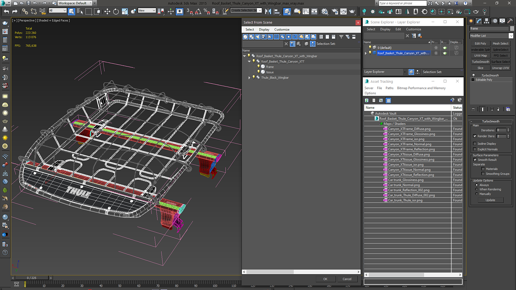The width and height of the screenshot is (516, 290).
Task: Click the Edit Poly modifier button
Action: coord(480,44)
